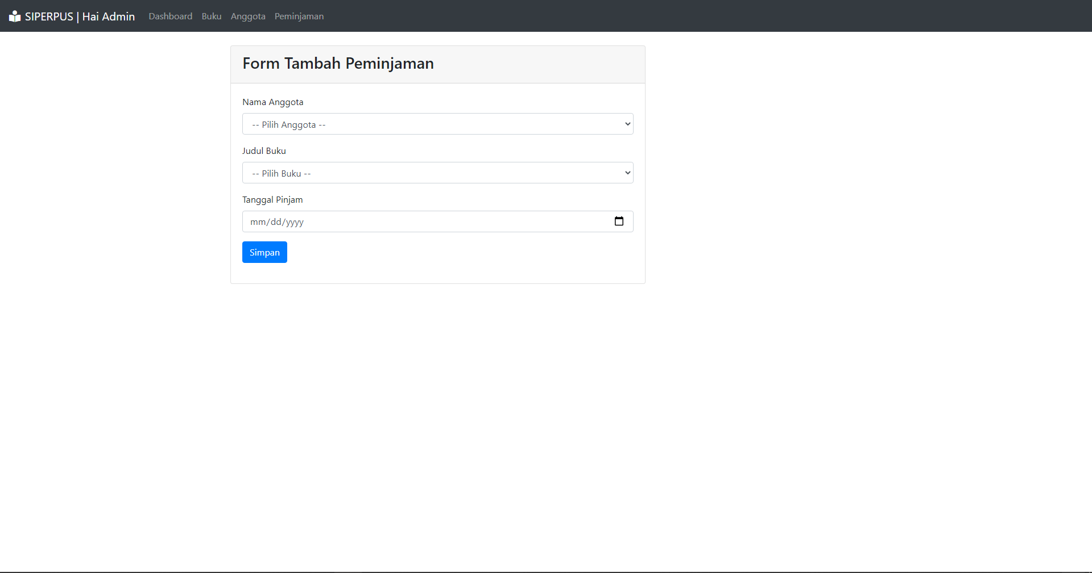The width and height of the screenshot is (1092, 573).
Task: Click the Simpan button
Action: click(264, 252)
